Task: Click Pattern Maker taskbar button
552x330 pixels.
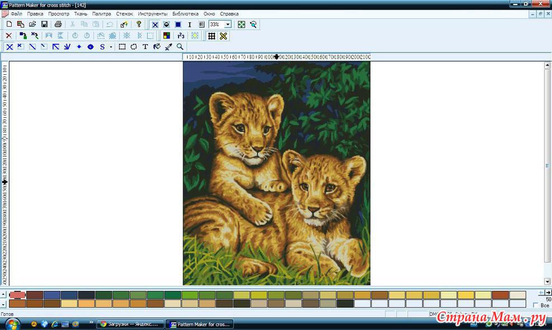Action: [x=200, y=324]
